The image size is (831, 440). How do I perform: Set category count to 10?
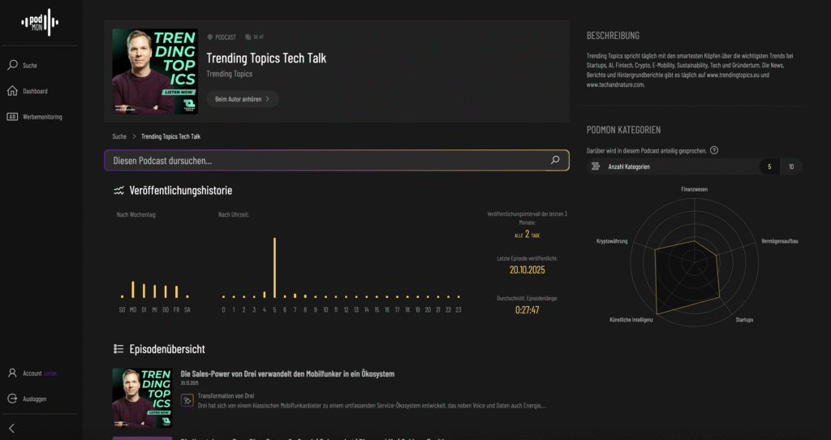pos(790,166)
